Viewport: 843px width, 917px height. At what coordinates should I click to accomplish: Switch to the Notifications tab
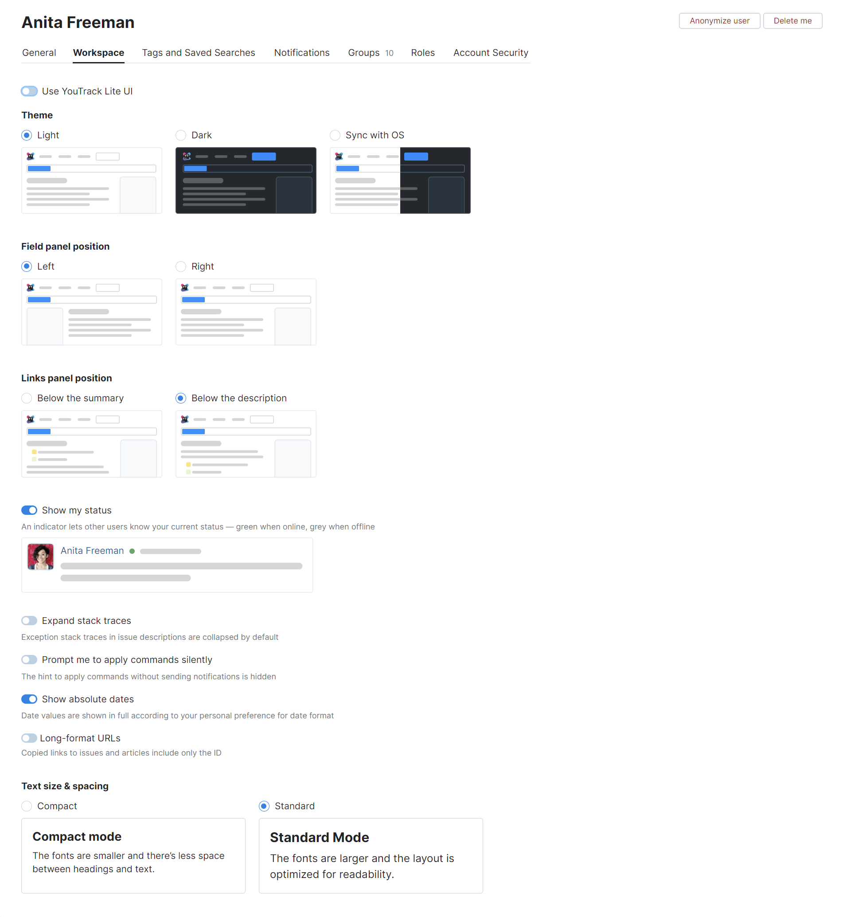pyautogui.click(x=301, y=52)
